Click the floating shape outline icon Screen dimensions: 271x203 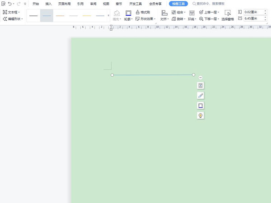201,106
